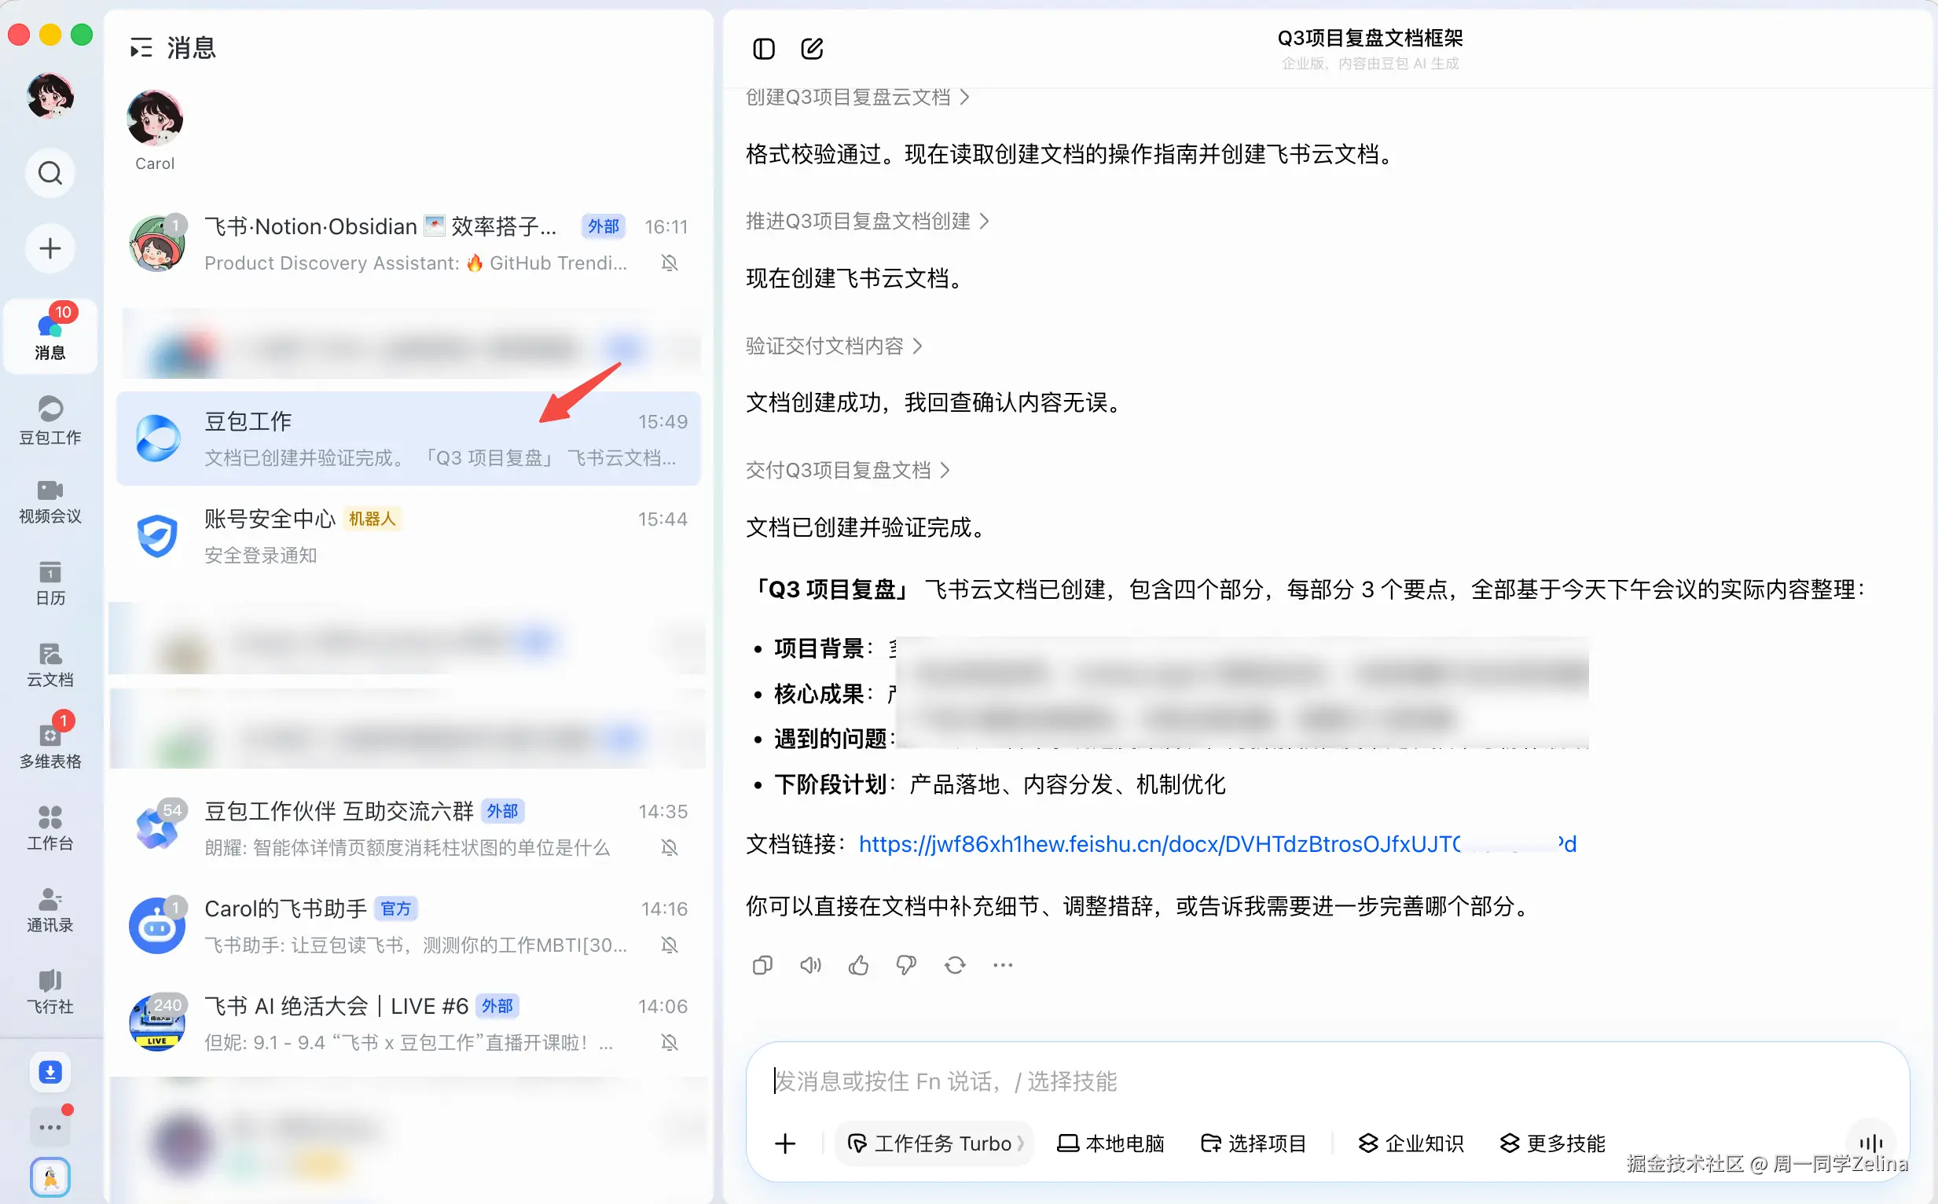Expand 交付Q3项目复盘文档 step
Image resolution: width=1938 pixels, height=1204 pixels.
click(x=847, y=470)
